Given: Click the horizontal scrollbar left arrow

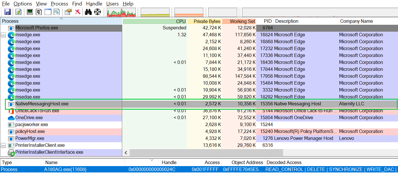Looking at the screenshot, I should [x=126, y=153].
